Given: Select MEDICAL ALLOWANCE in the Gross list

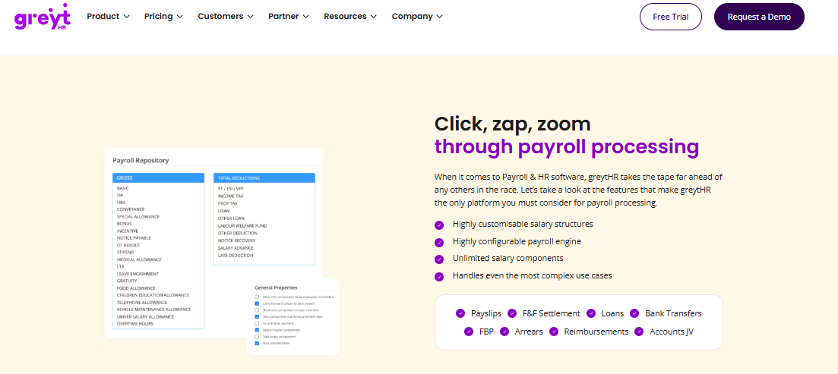Looking at the screenshot, I should (139, 259).
